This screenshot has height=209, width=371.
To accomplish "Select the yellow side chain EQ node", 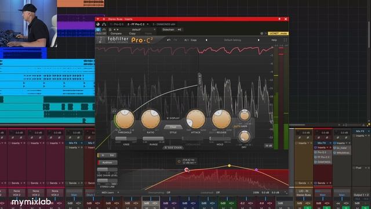I will point(230,165).
